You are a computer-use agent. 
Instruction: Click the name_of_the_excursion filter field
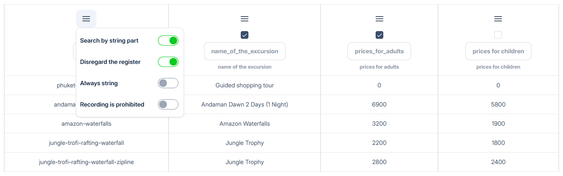pos(245,51)
